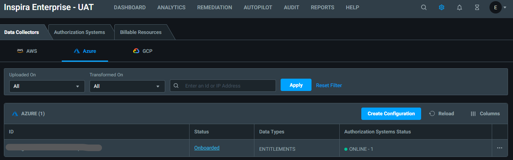The width and height of the screenshot is (513, 160).
Task: Click the Apply filter button
Action: point(296,85)
